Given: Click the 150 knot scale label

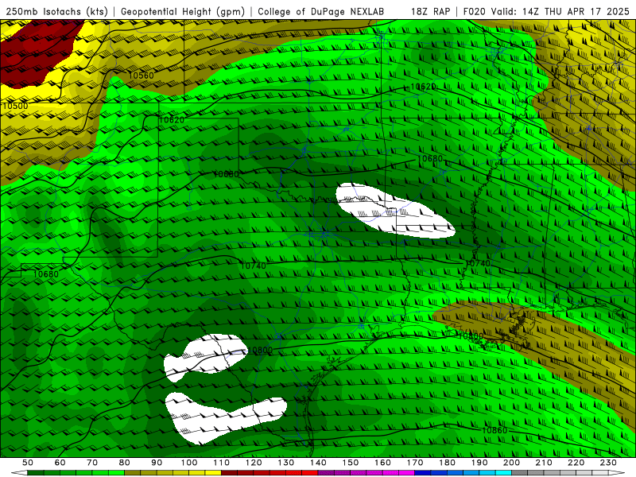Looking at the screenshot, I should pyautogui.click(x=351, y=463).
